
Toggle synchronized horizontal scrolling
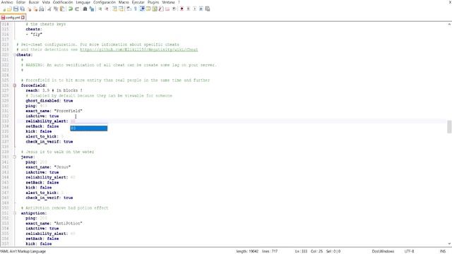121,9
